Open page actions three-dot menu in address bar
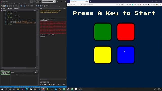Viewport: 162px width, 91px height. (x=117, y=5)
